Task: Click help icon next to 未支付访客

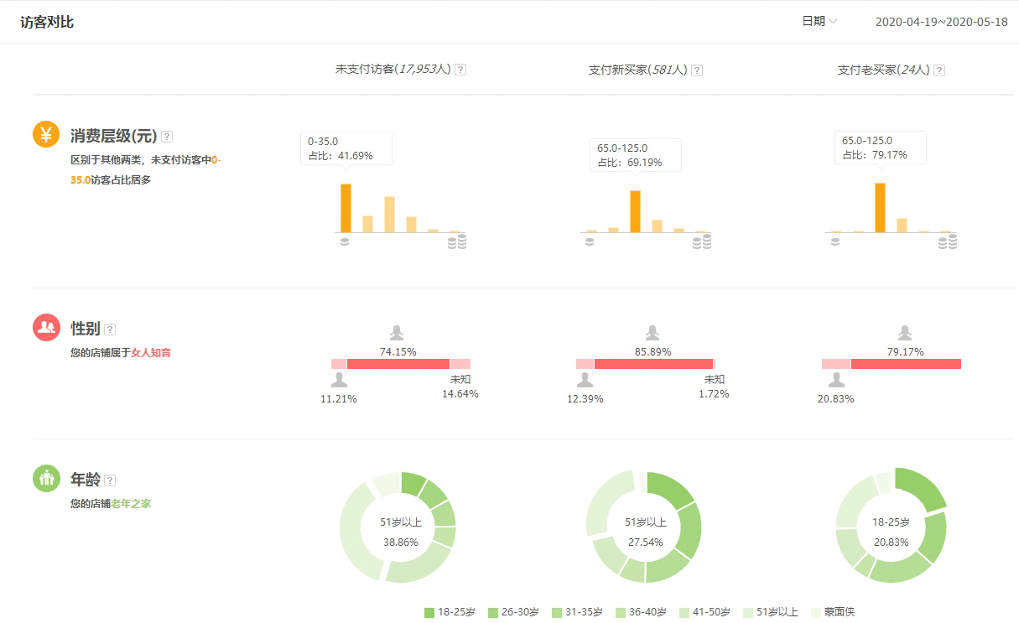Action: [460, 70]
